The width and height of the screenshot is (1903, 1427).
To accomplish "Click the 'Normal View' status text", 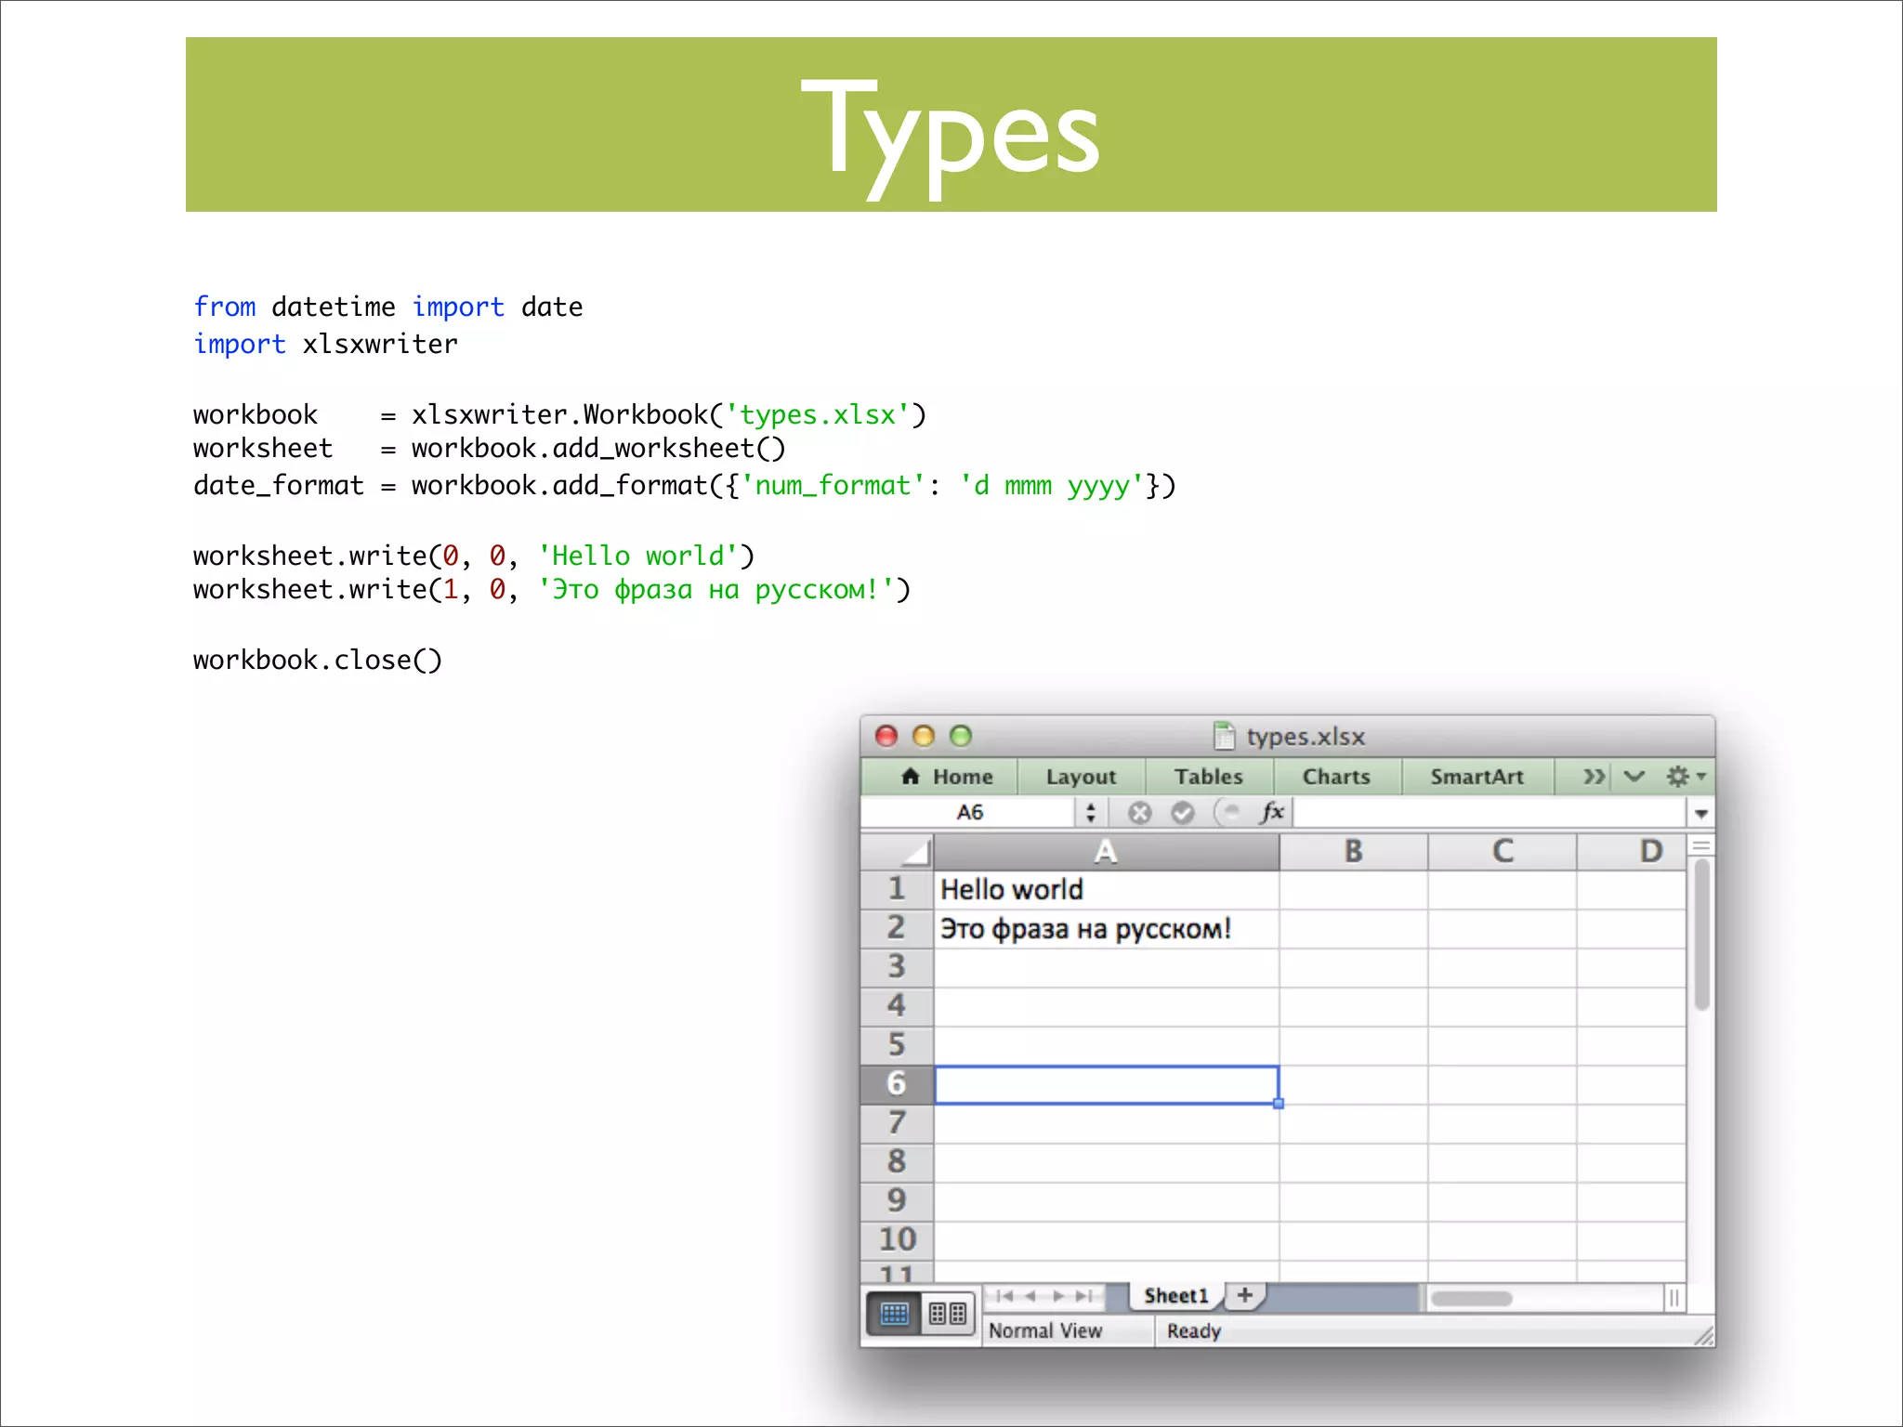I will [x=1045, y=1331].
